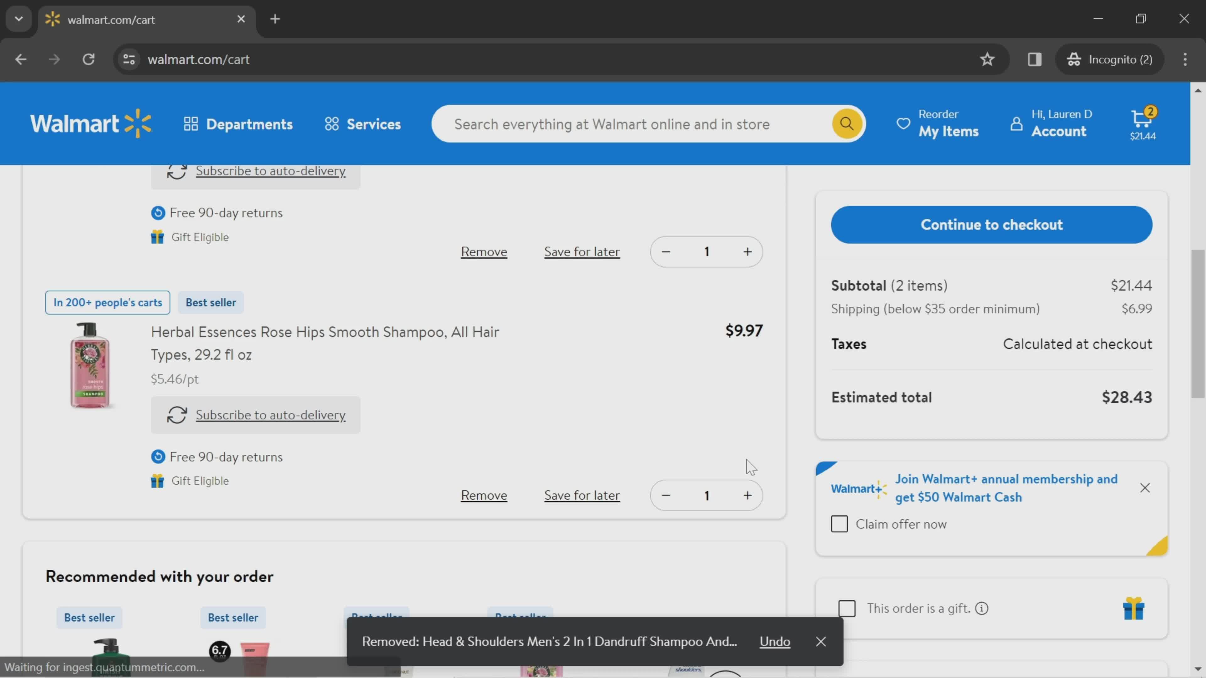Check the Claim offer now checkbox
Screen dimensions: 1206x678
(839, 524)
